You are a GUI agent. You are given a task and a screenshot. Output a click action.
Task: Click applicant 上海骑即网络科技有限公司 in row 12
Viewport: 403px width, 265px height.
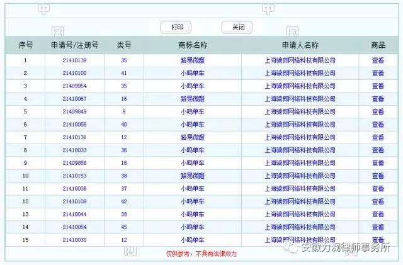[x=300, y=201]
